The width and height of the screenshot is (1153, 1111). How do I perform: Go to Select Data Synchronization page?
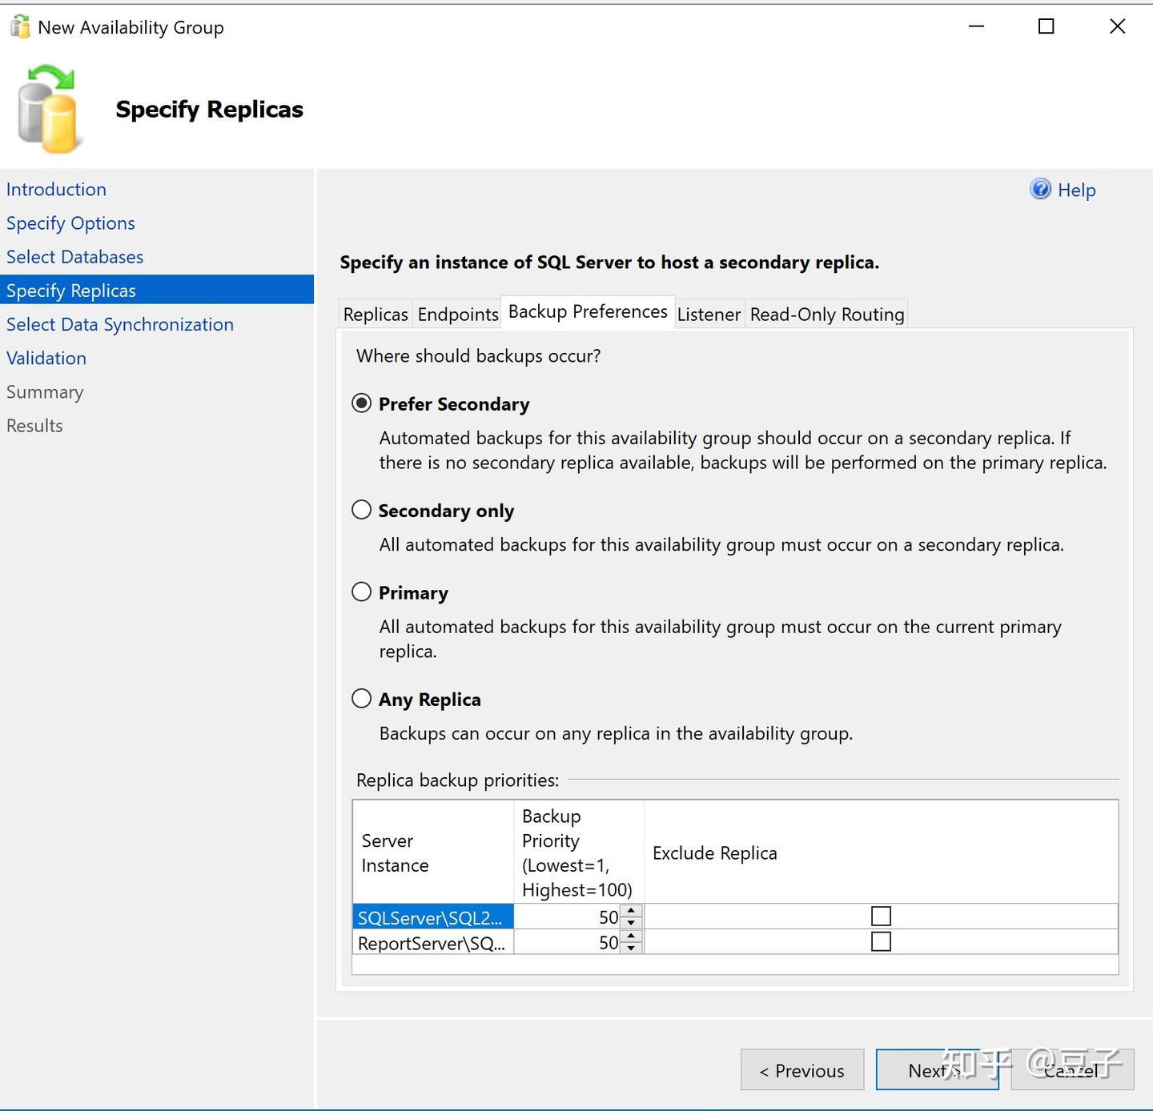(x=120, y=324)
